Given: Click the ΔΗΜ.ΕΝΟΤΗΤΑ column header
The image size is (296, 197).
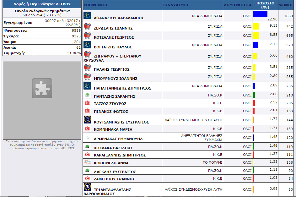Looking at the screenshot, I should [238, 5].
